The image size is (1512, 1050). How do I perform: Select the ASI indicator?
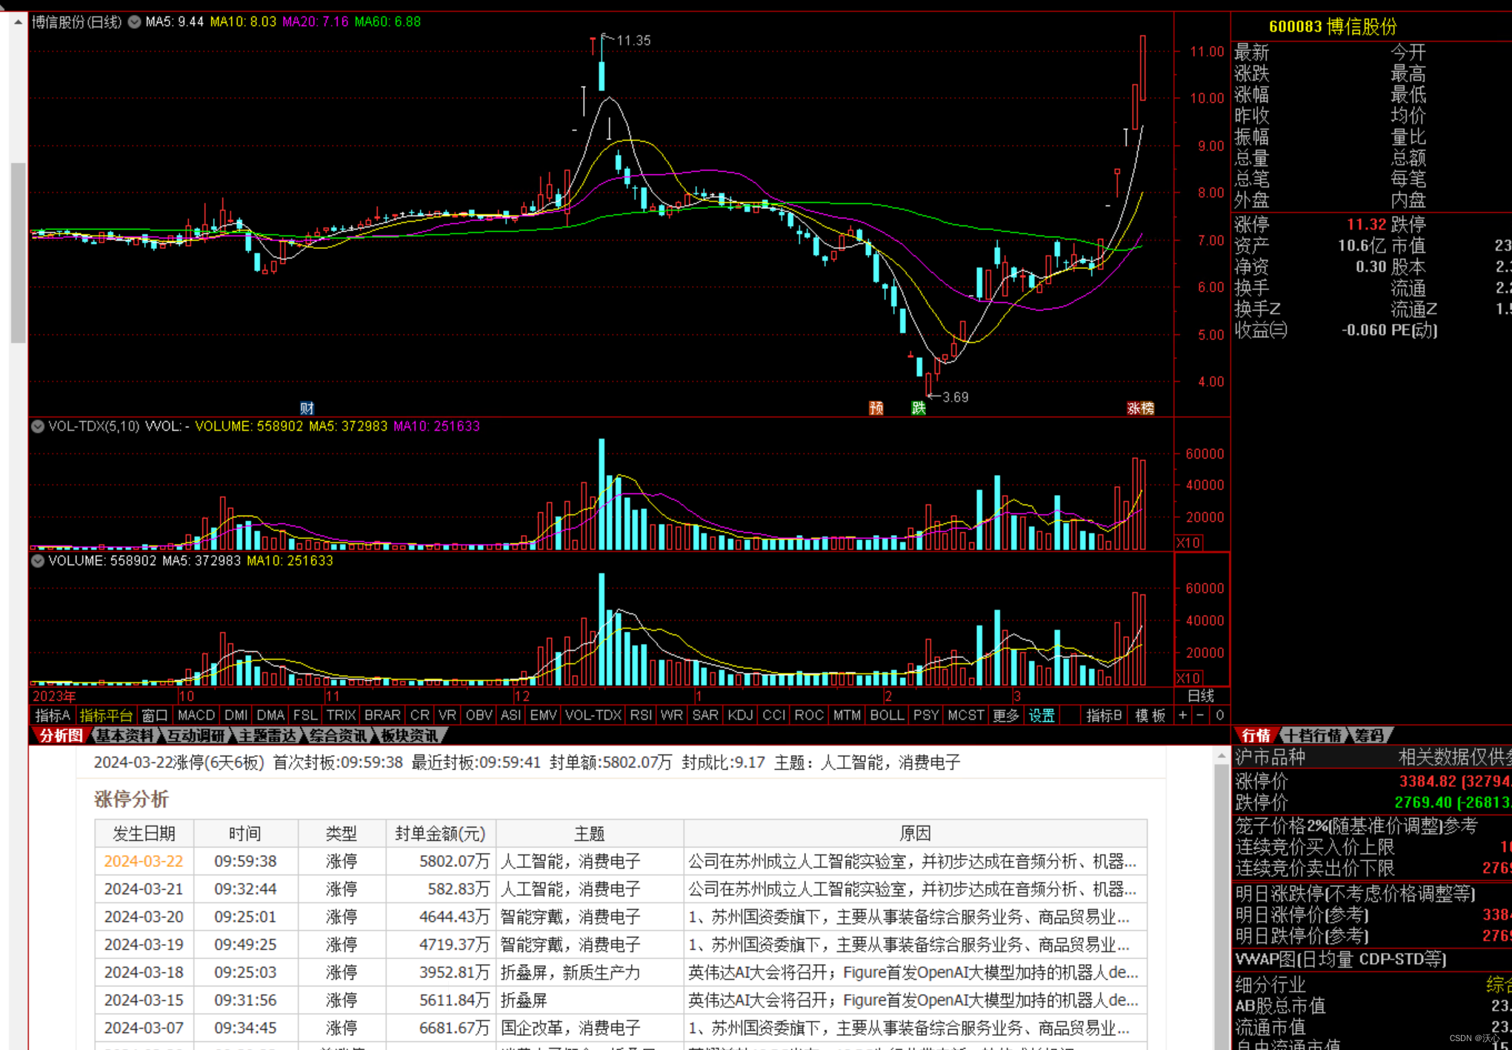510,715
